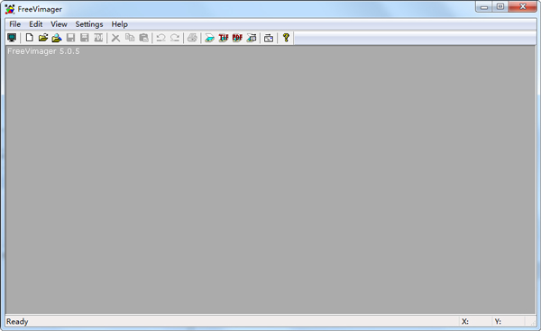Viewport: 541px width, 331px height.
Task: Click the folder icon with blue arrow
Action: (57, 38)
